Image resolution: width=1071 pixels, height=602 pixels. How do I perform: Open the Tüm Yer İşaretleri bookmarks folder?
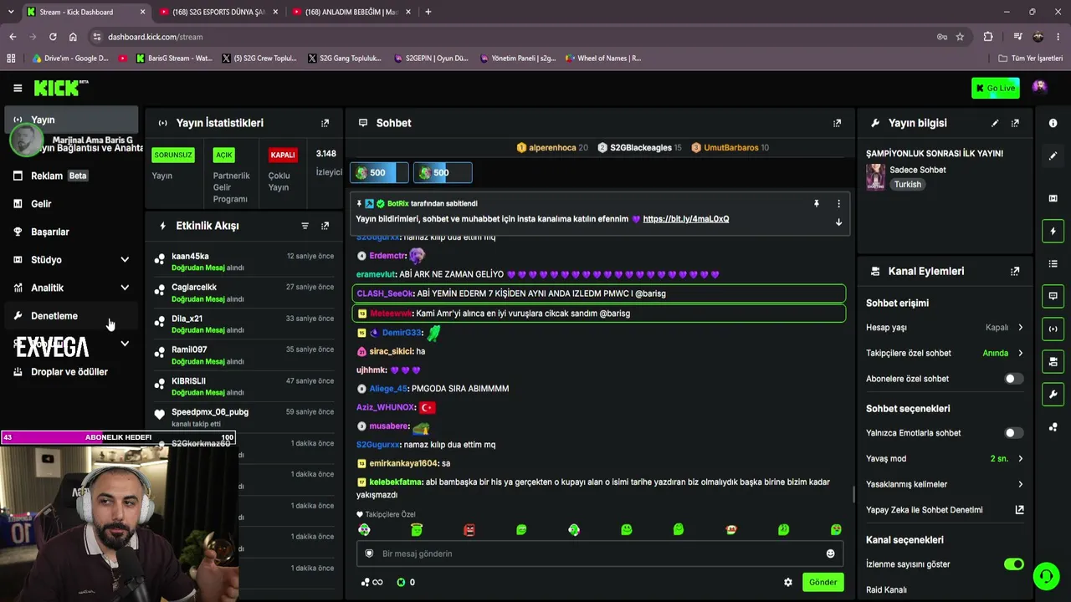(1031, 59)
